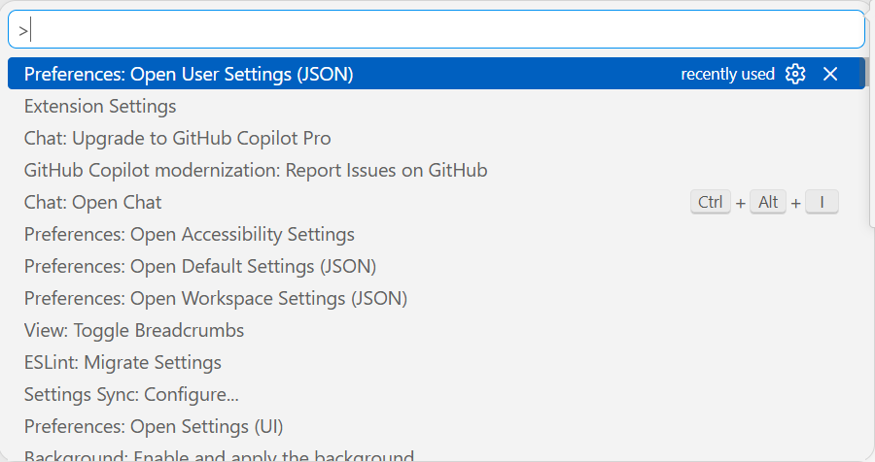The height and width of the screenshot is (462, 875).
Task: Open Settings Sync: Configure... entry
Action: 131,394
